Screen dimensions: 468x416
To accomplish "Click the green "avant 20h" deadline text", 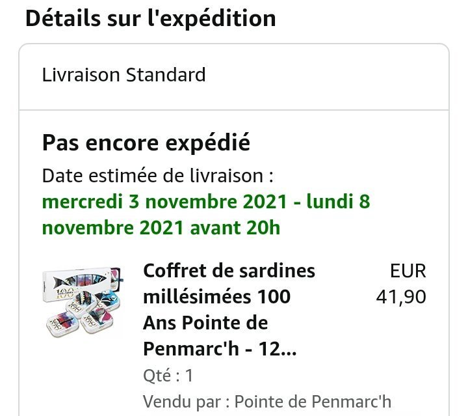I will click(x=235, y=228).
